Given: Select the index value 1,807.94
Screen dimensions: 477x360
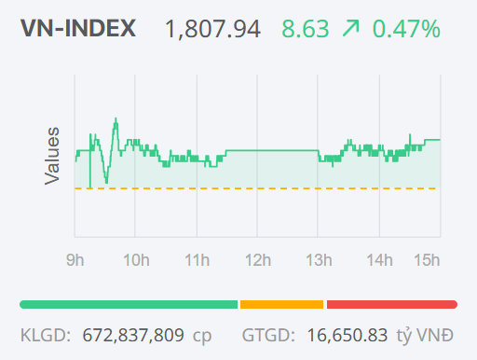Looking at the screenshot, I should tap(212, 29).
